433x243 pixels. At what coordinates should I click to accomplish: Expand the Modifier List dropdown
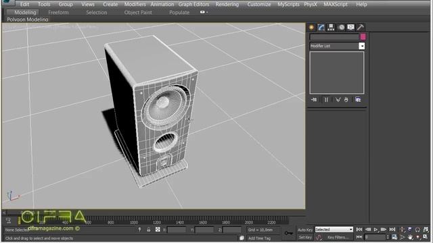[x=362, y=46]
